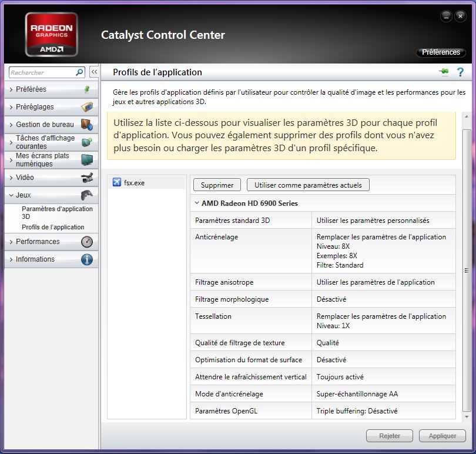The height and width of the screenshot is (454, 476).
Task: Click Utiliser comme paramètres actuels button
Action: pos(308,185)
